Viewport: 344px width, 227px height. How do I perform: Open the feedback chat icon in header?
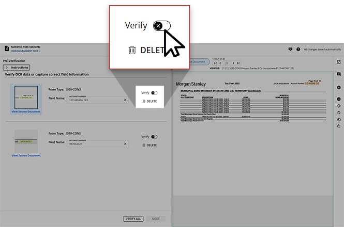[290, 49]
